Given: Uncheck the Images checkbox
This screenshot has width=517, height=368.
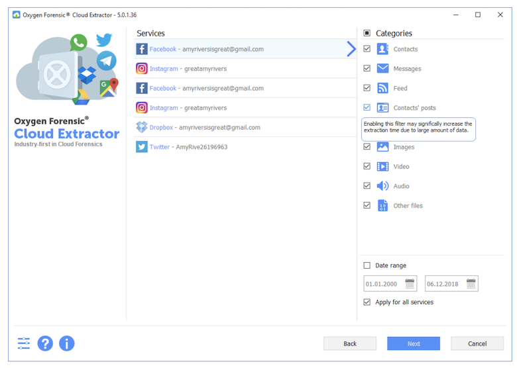Looking at the screenshot, I should 367,146.
